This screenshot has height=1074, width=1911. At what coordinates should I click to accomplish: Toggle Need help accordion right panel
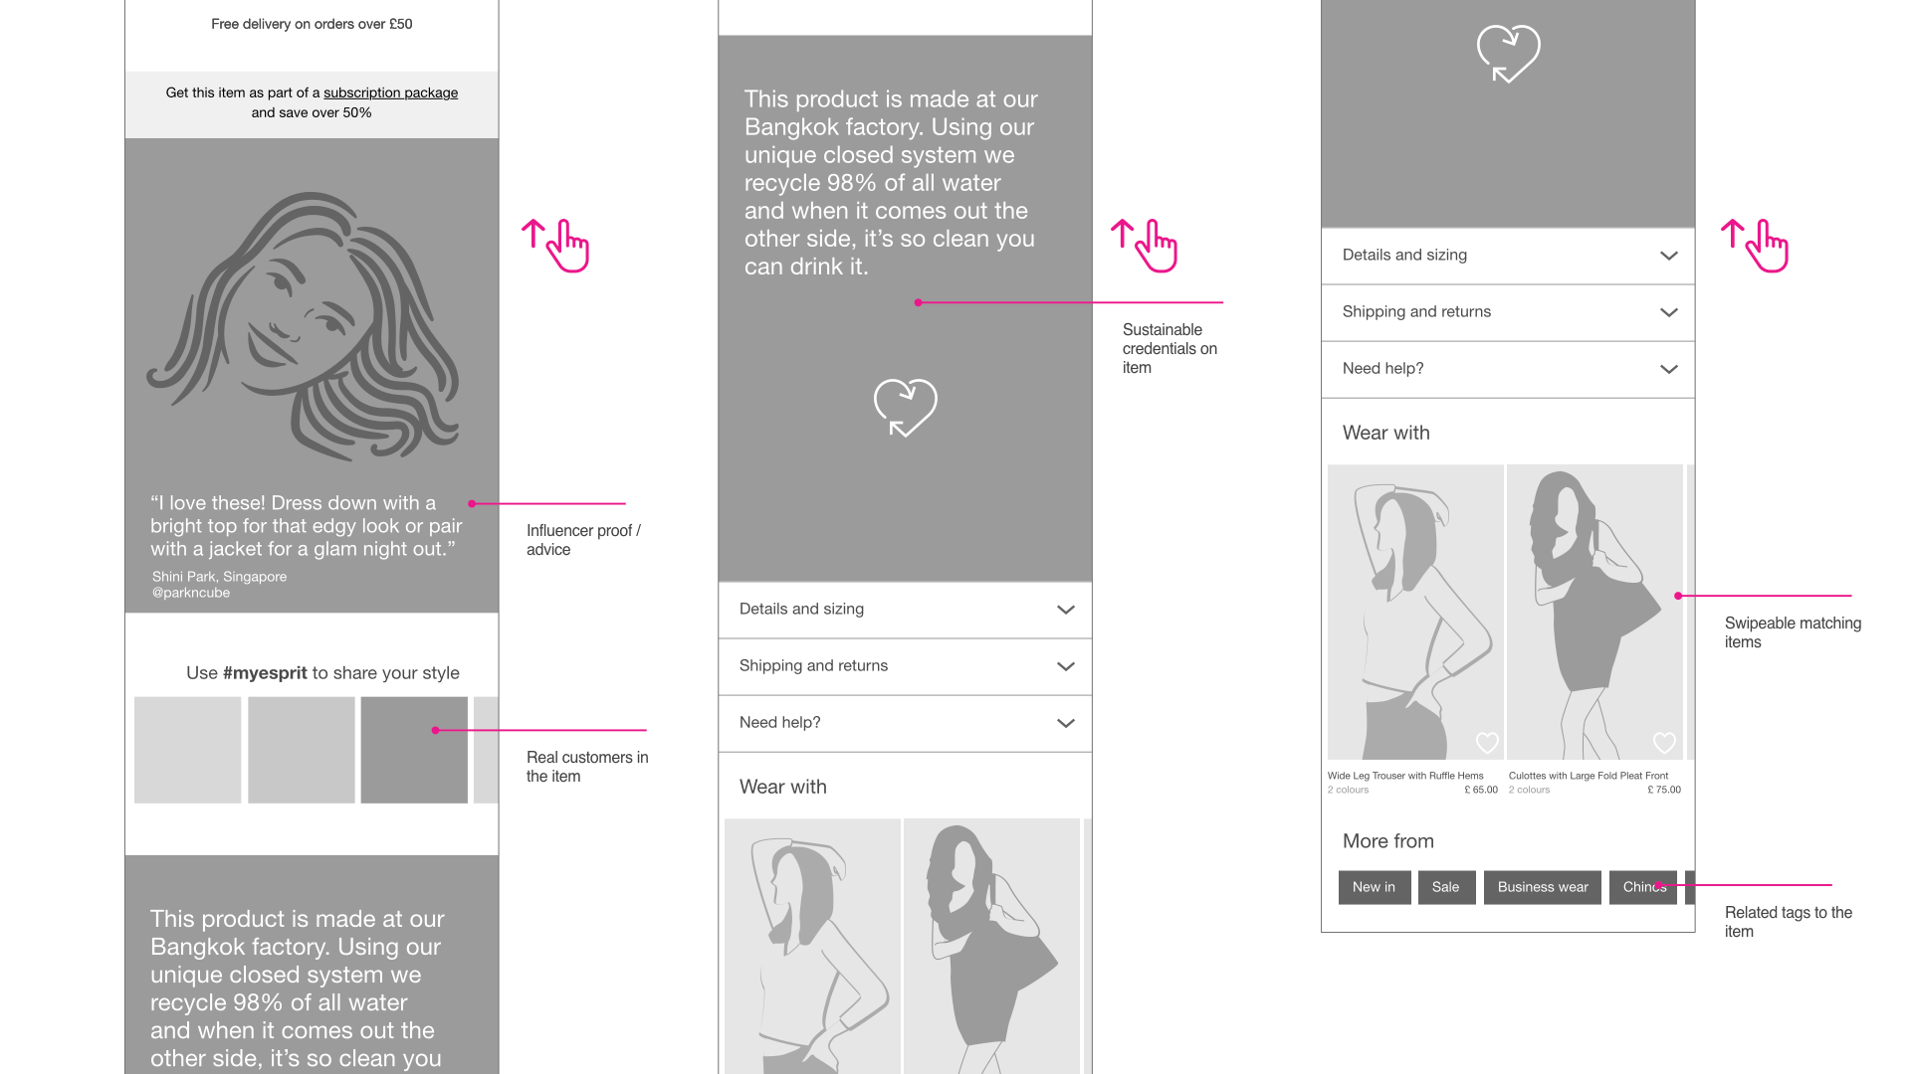tap(1507, 367)
